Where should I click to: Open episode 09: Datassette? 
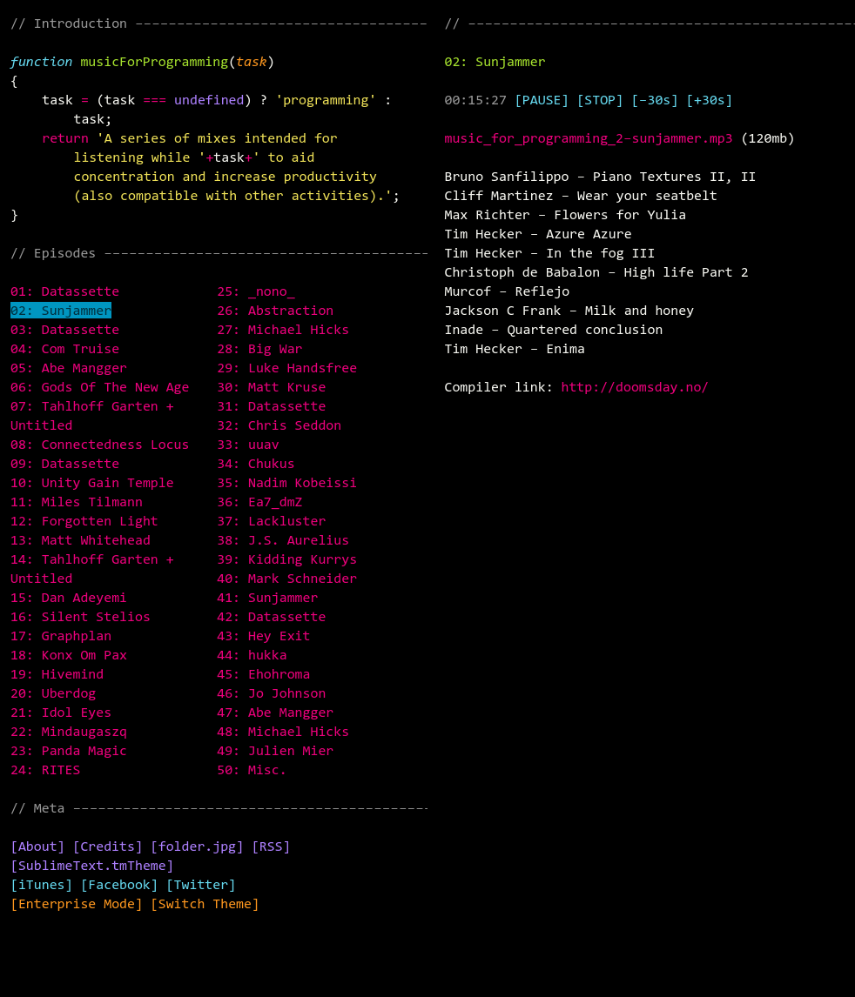click(65, 464)
